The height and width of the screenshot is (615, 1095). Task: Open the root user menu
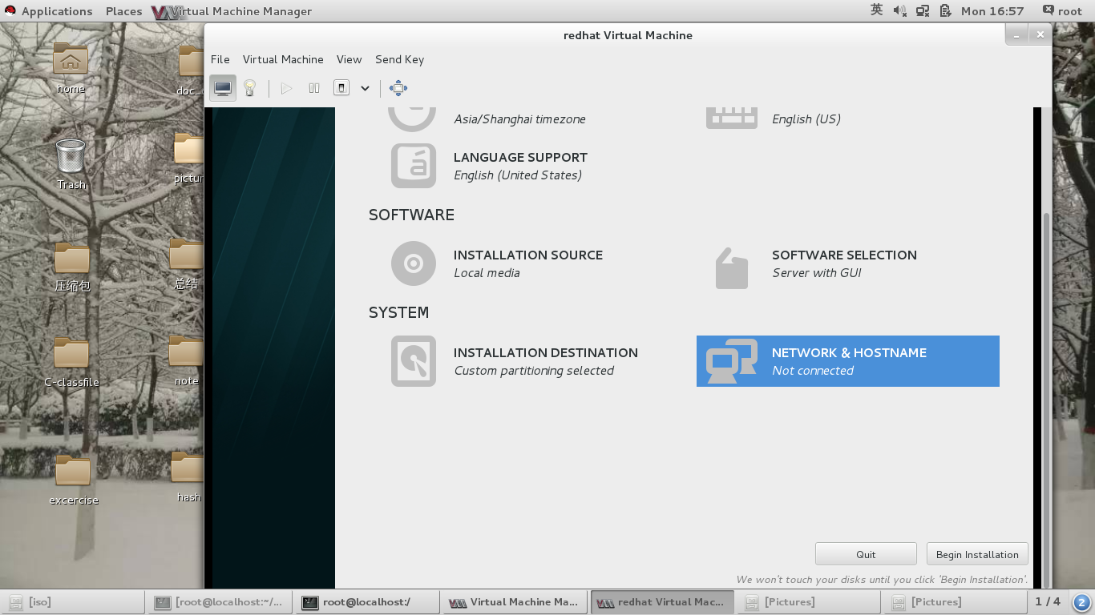[1062, 11]
